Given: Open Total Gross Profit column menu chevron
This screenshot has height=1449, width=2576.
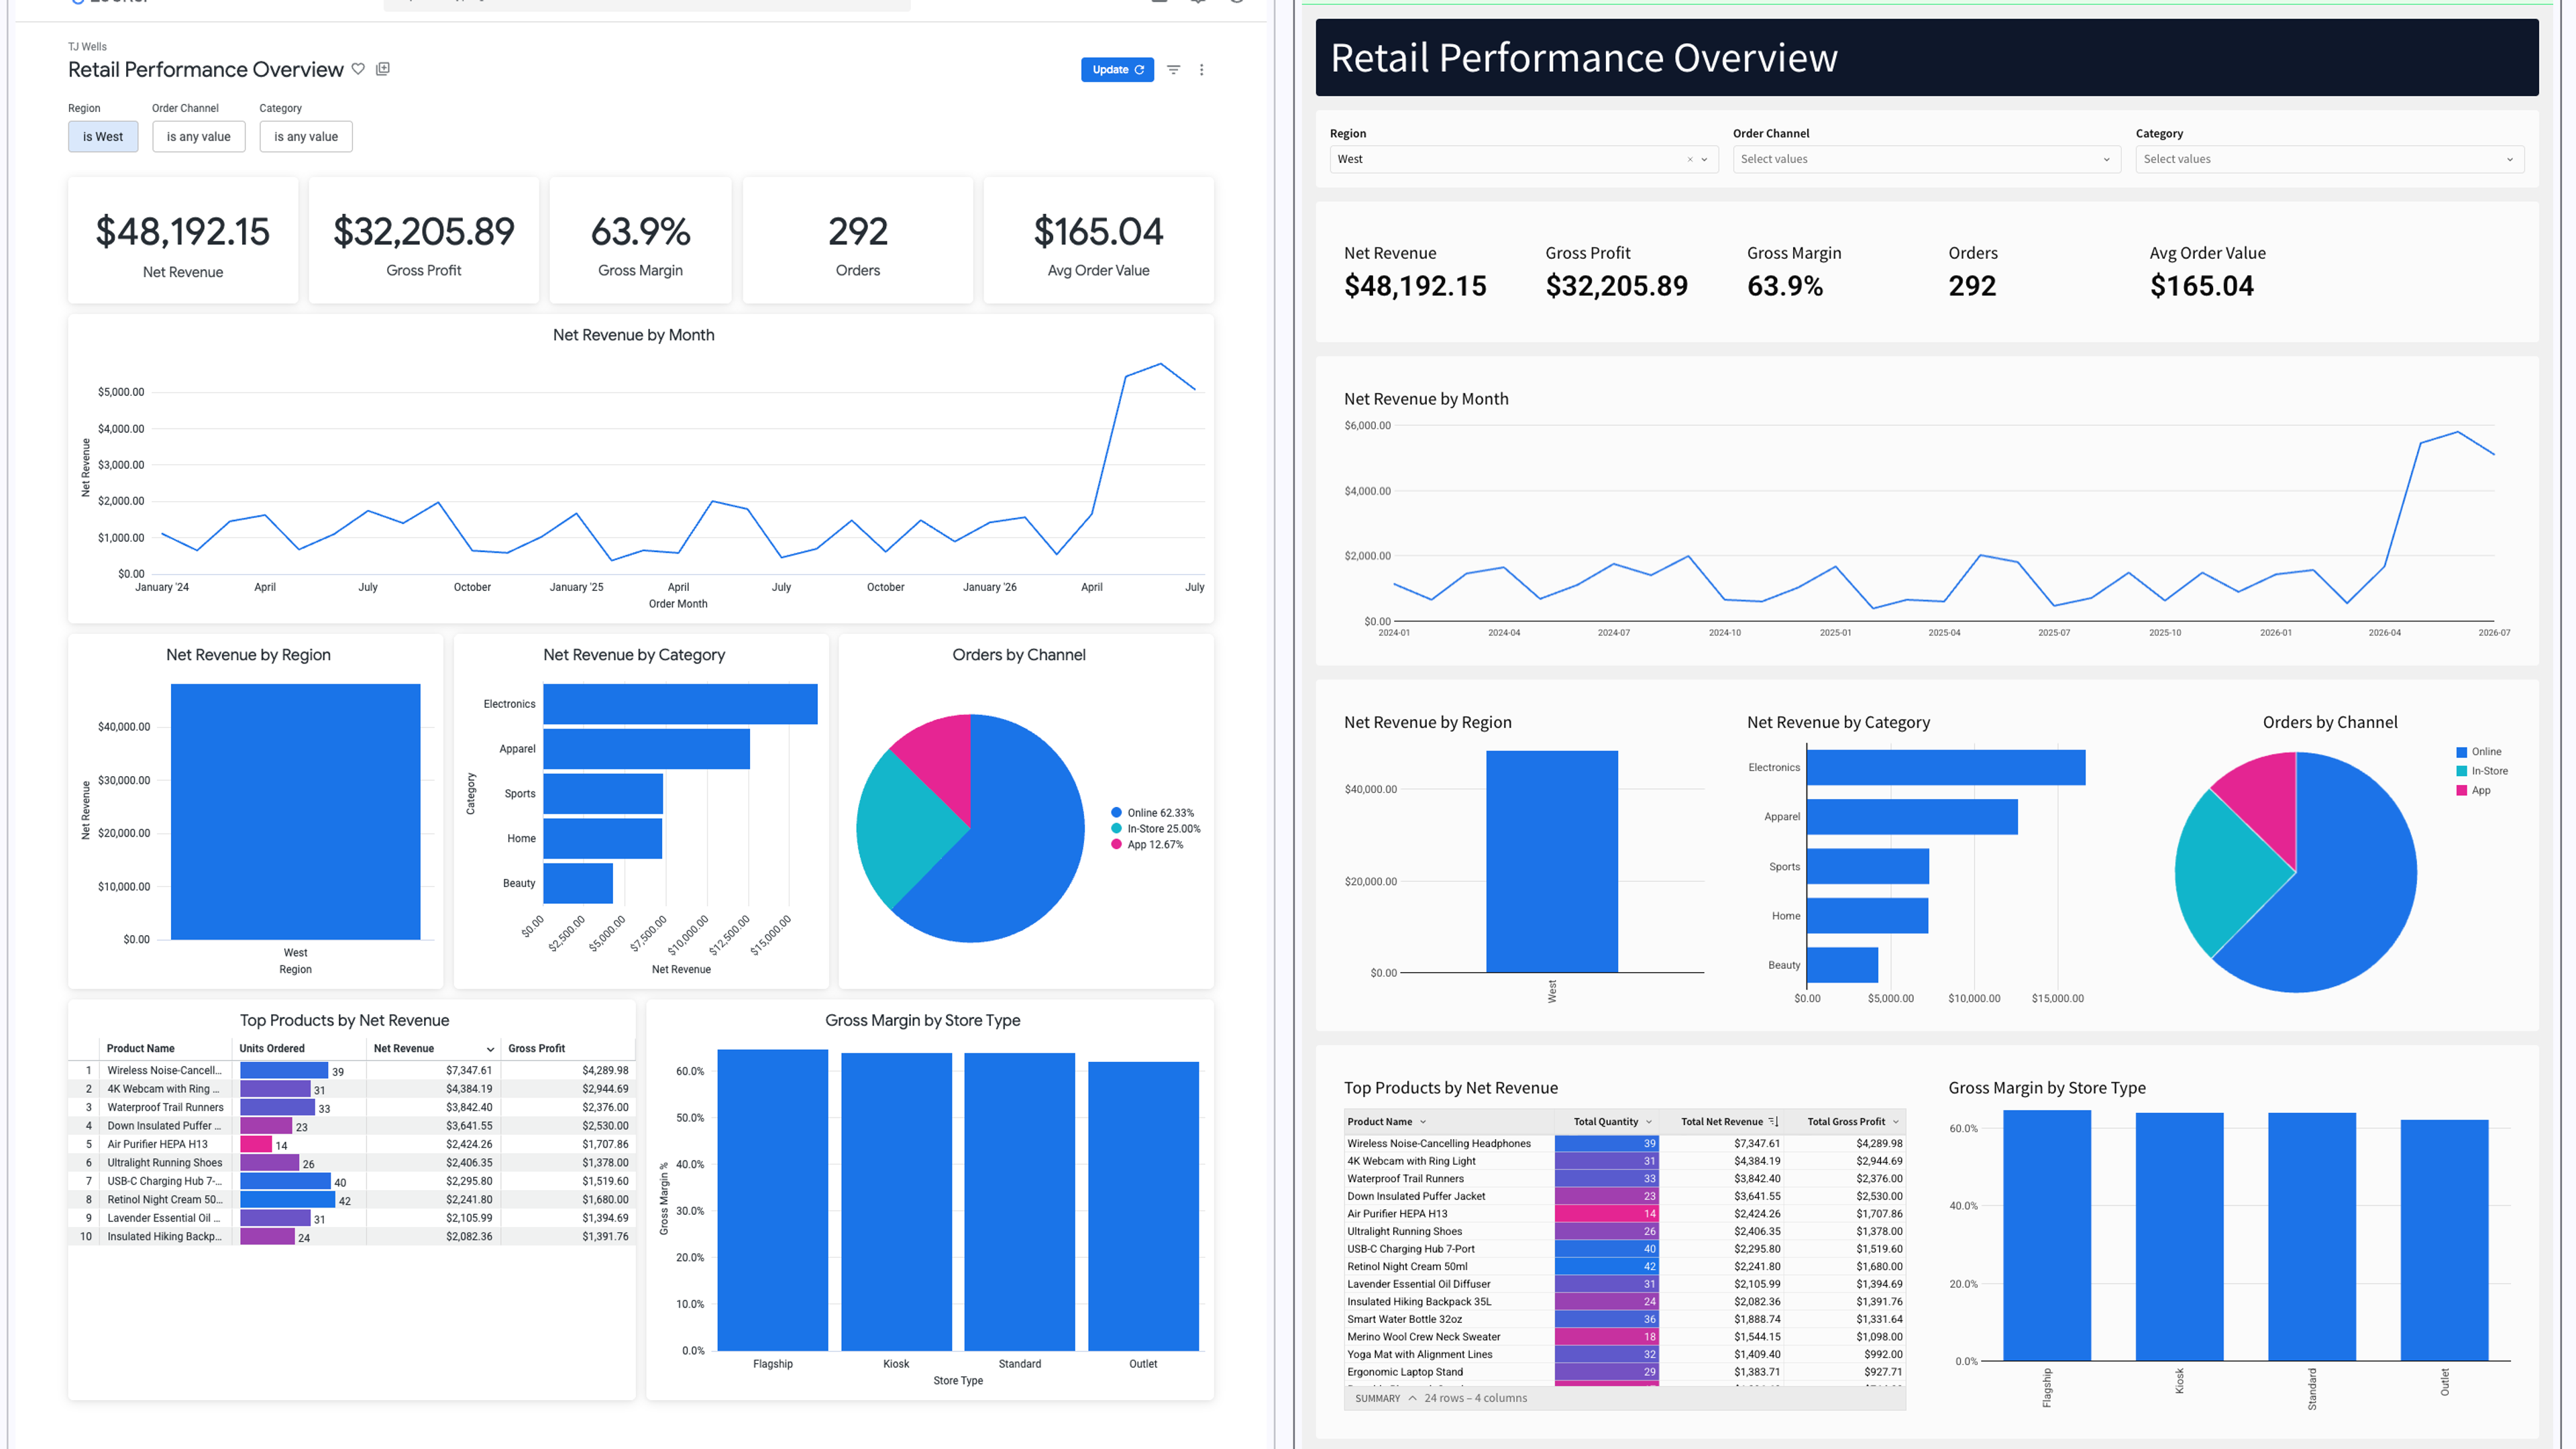Looking at the screenshot, I should tap(1895, 1122).
